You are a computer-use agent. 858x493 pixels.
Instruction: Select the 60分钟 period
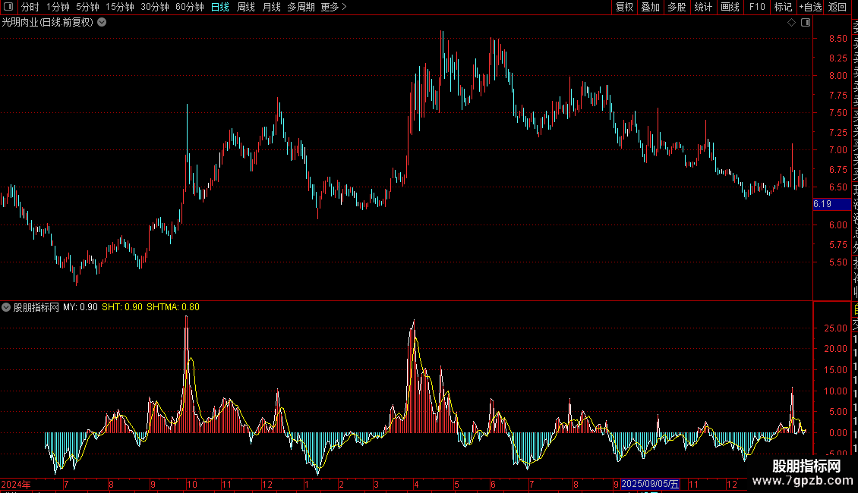coord(190,7)
